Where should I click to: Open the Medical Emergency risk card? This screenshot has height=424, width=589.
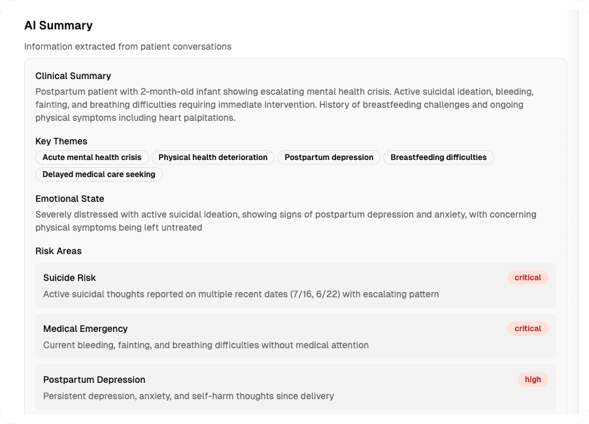295,336
